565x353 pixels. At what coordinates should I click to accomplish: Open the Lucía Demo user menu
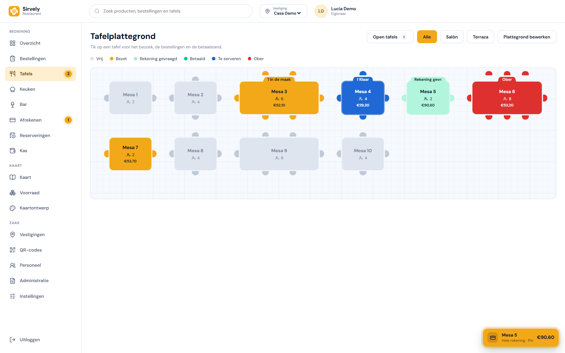(x=336, y=11)
